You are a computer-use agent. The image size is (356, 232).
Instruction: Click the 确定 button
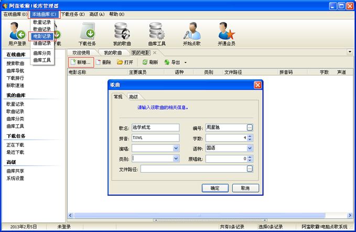215,188
